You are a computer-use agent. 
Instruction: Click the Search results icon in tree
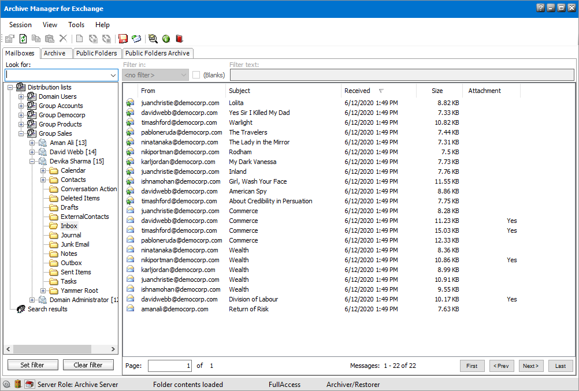pos(21,309)
